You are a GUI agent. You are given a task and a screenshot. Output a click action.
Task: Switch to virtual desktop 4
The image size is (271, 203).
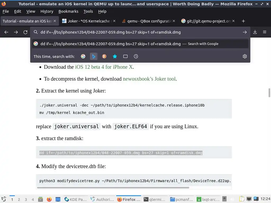33,200
